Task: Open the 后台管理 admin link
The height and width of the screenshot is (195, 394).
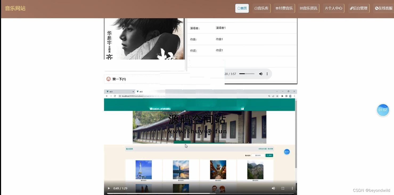Action: click(359, 8)
